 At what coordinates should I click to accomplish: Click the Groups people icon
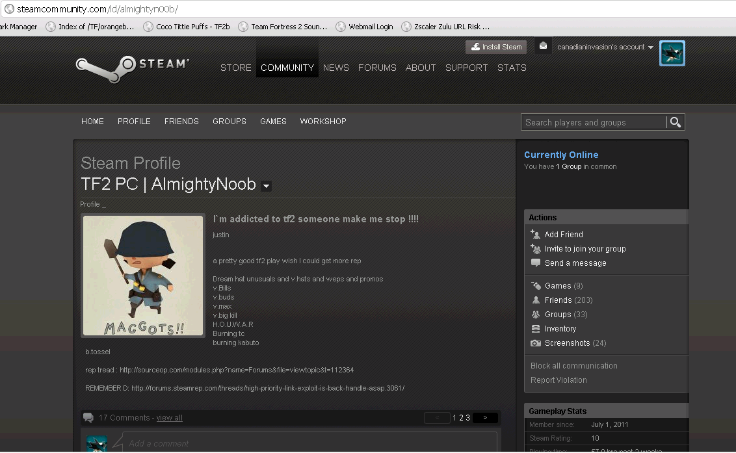[x=536, y=314]
